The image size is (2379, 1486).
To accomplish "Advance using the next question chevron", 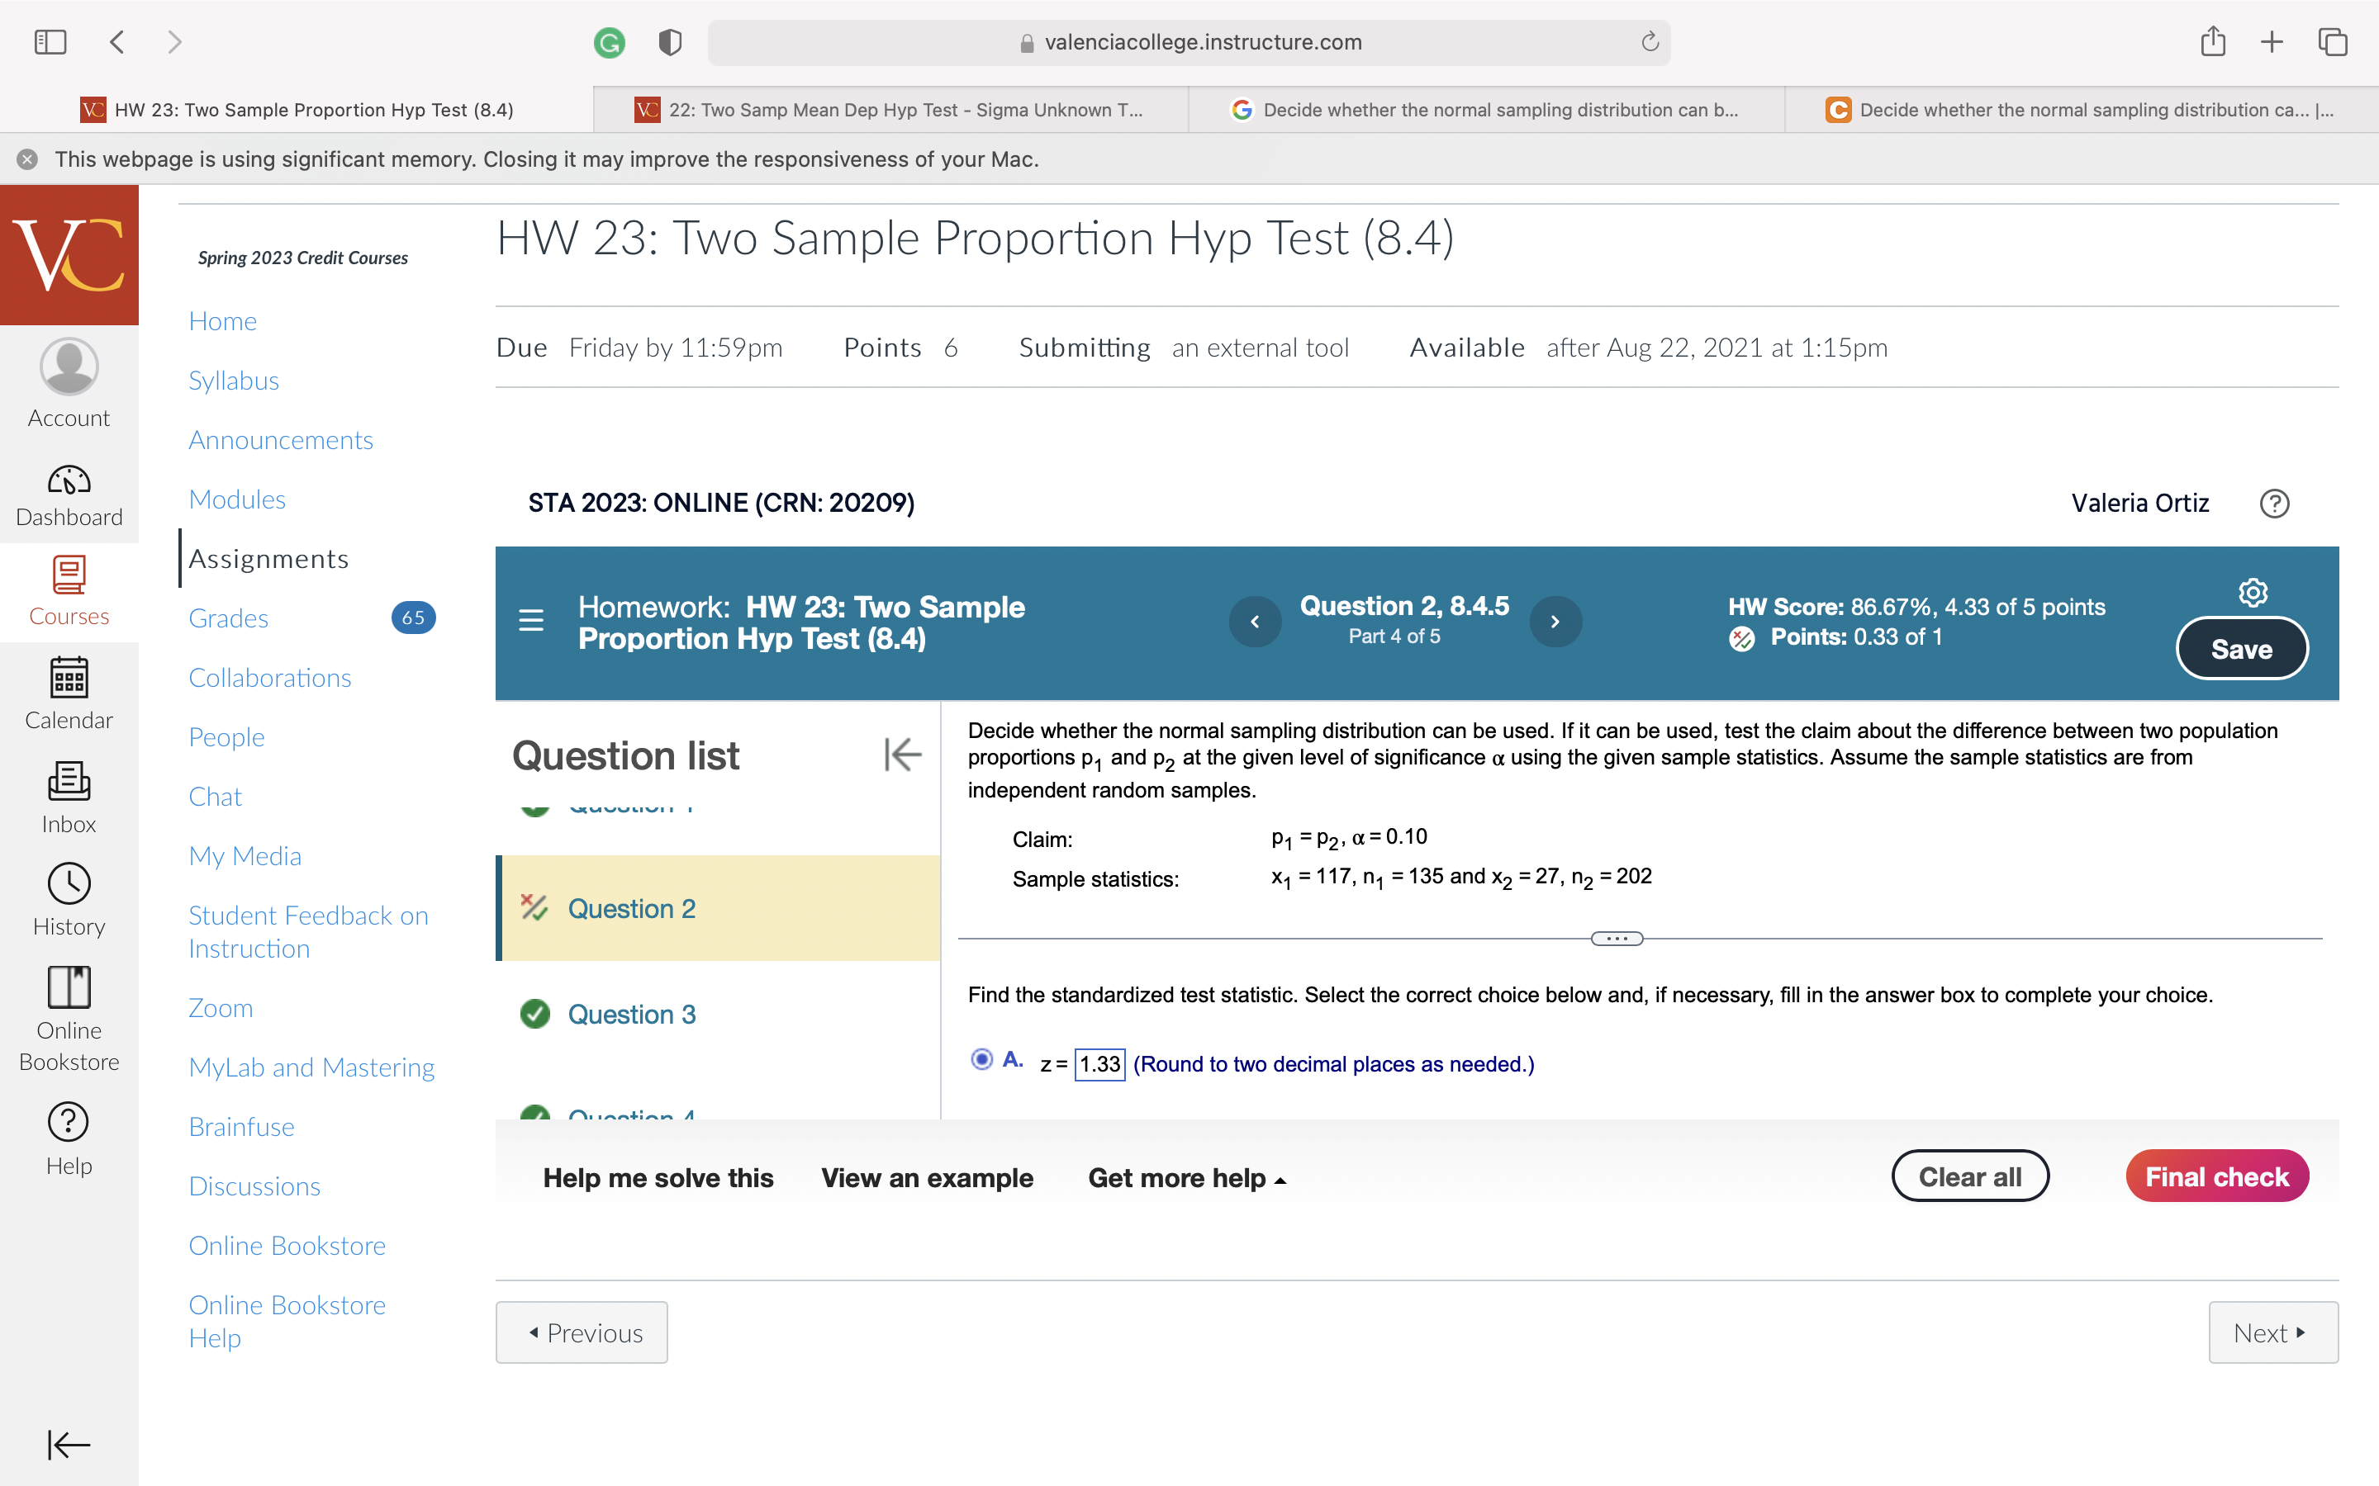I will click(1555, 621).
